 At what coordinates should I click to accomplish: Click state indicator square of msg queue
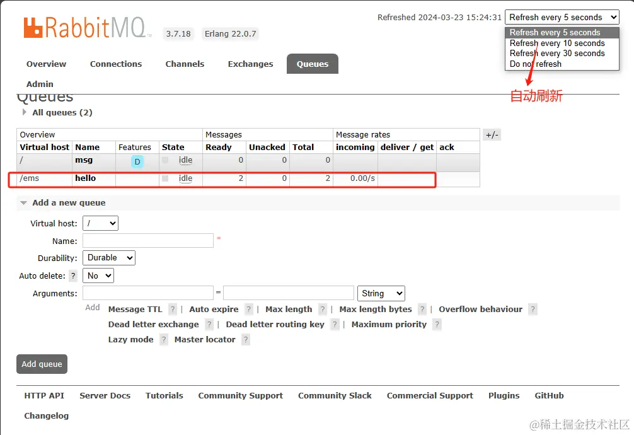pos(165,160)
